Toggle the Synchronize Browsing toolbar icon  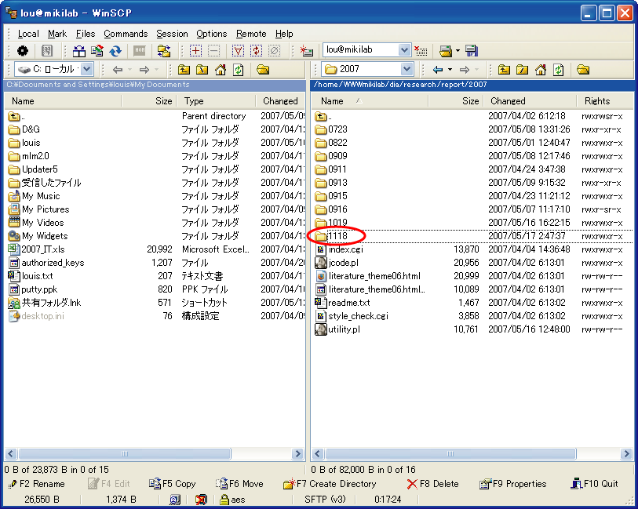point(164,51)
